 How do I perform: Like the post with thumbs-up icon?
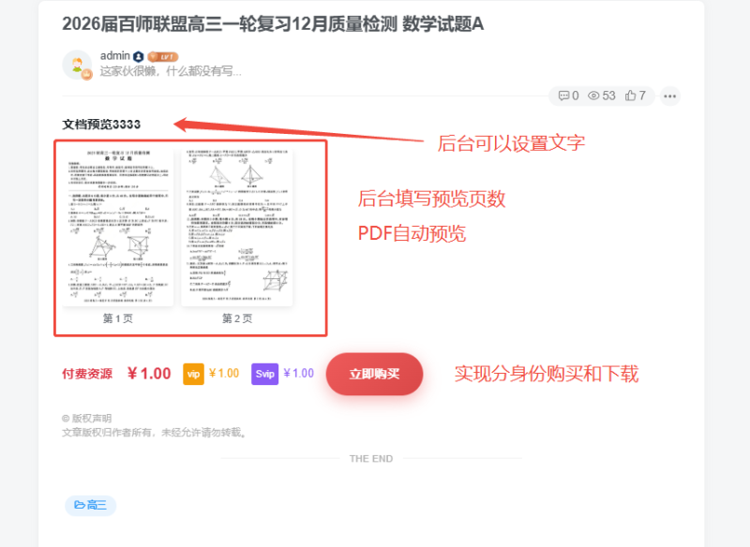pos(636,96)
